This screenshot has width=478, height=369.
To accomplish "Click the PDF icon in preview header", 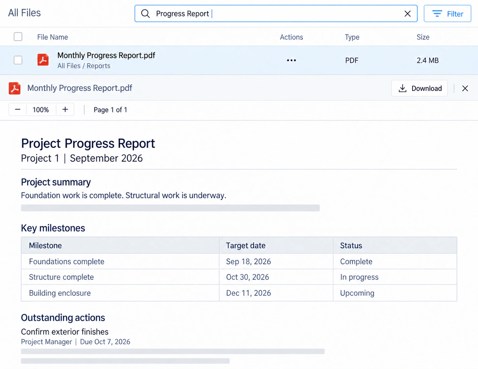I will pyautogui.click(x=15, y=88).
